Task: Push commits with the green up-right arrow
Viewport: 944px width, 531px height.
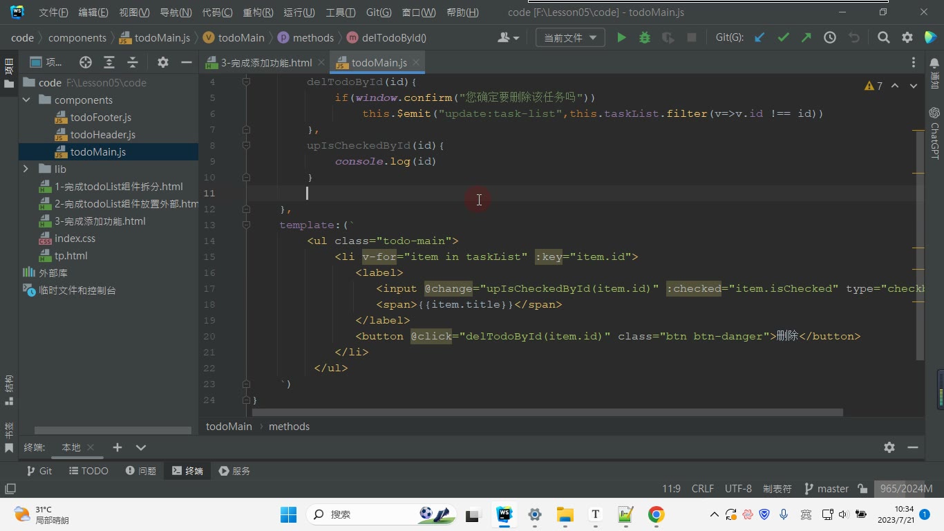Action: coord(806,38)
